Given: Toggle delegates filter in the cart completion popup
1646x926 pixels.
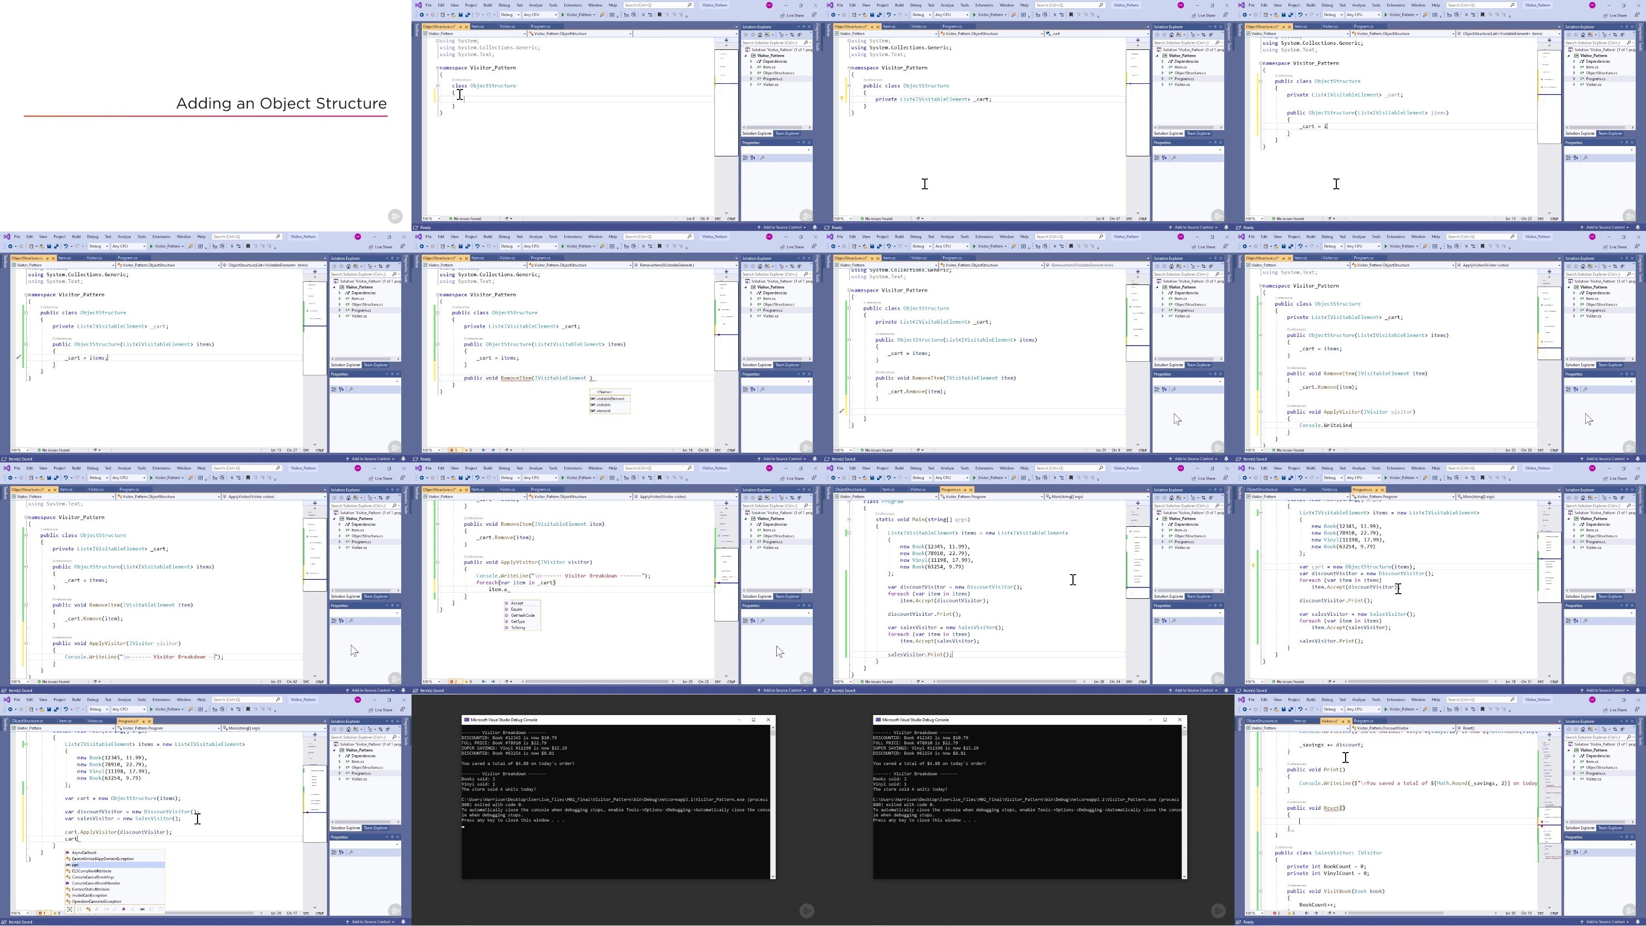Looking at the screenshot, I should coord(123,910).
